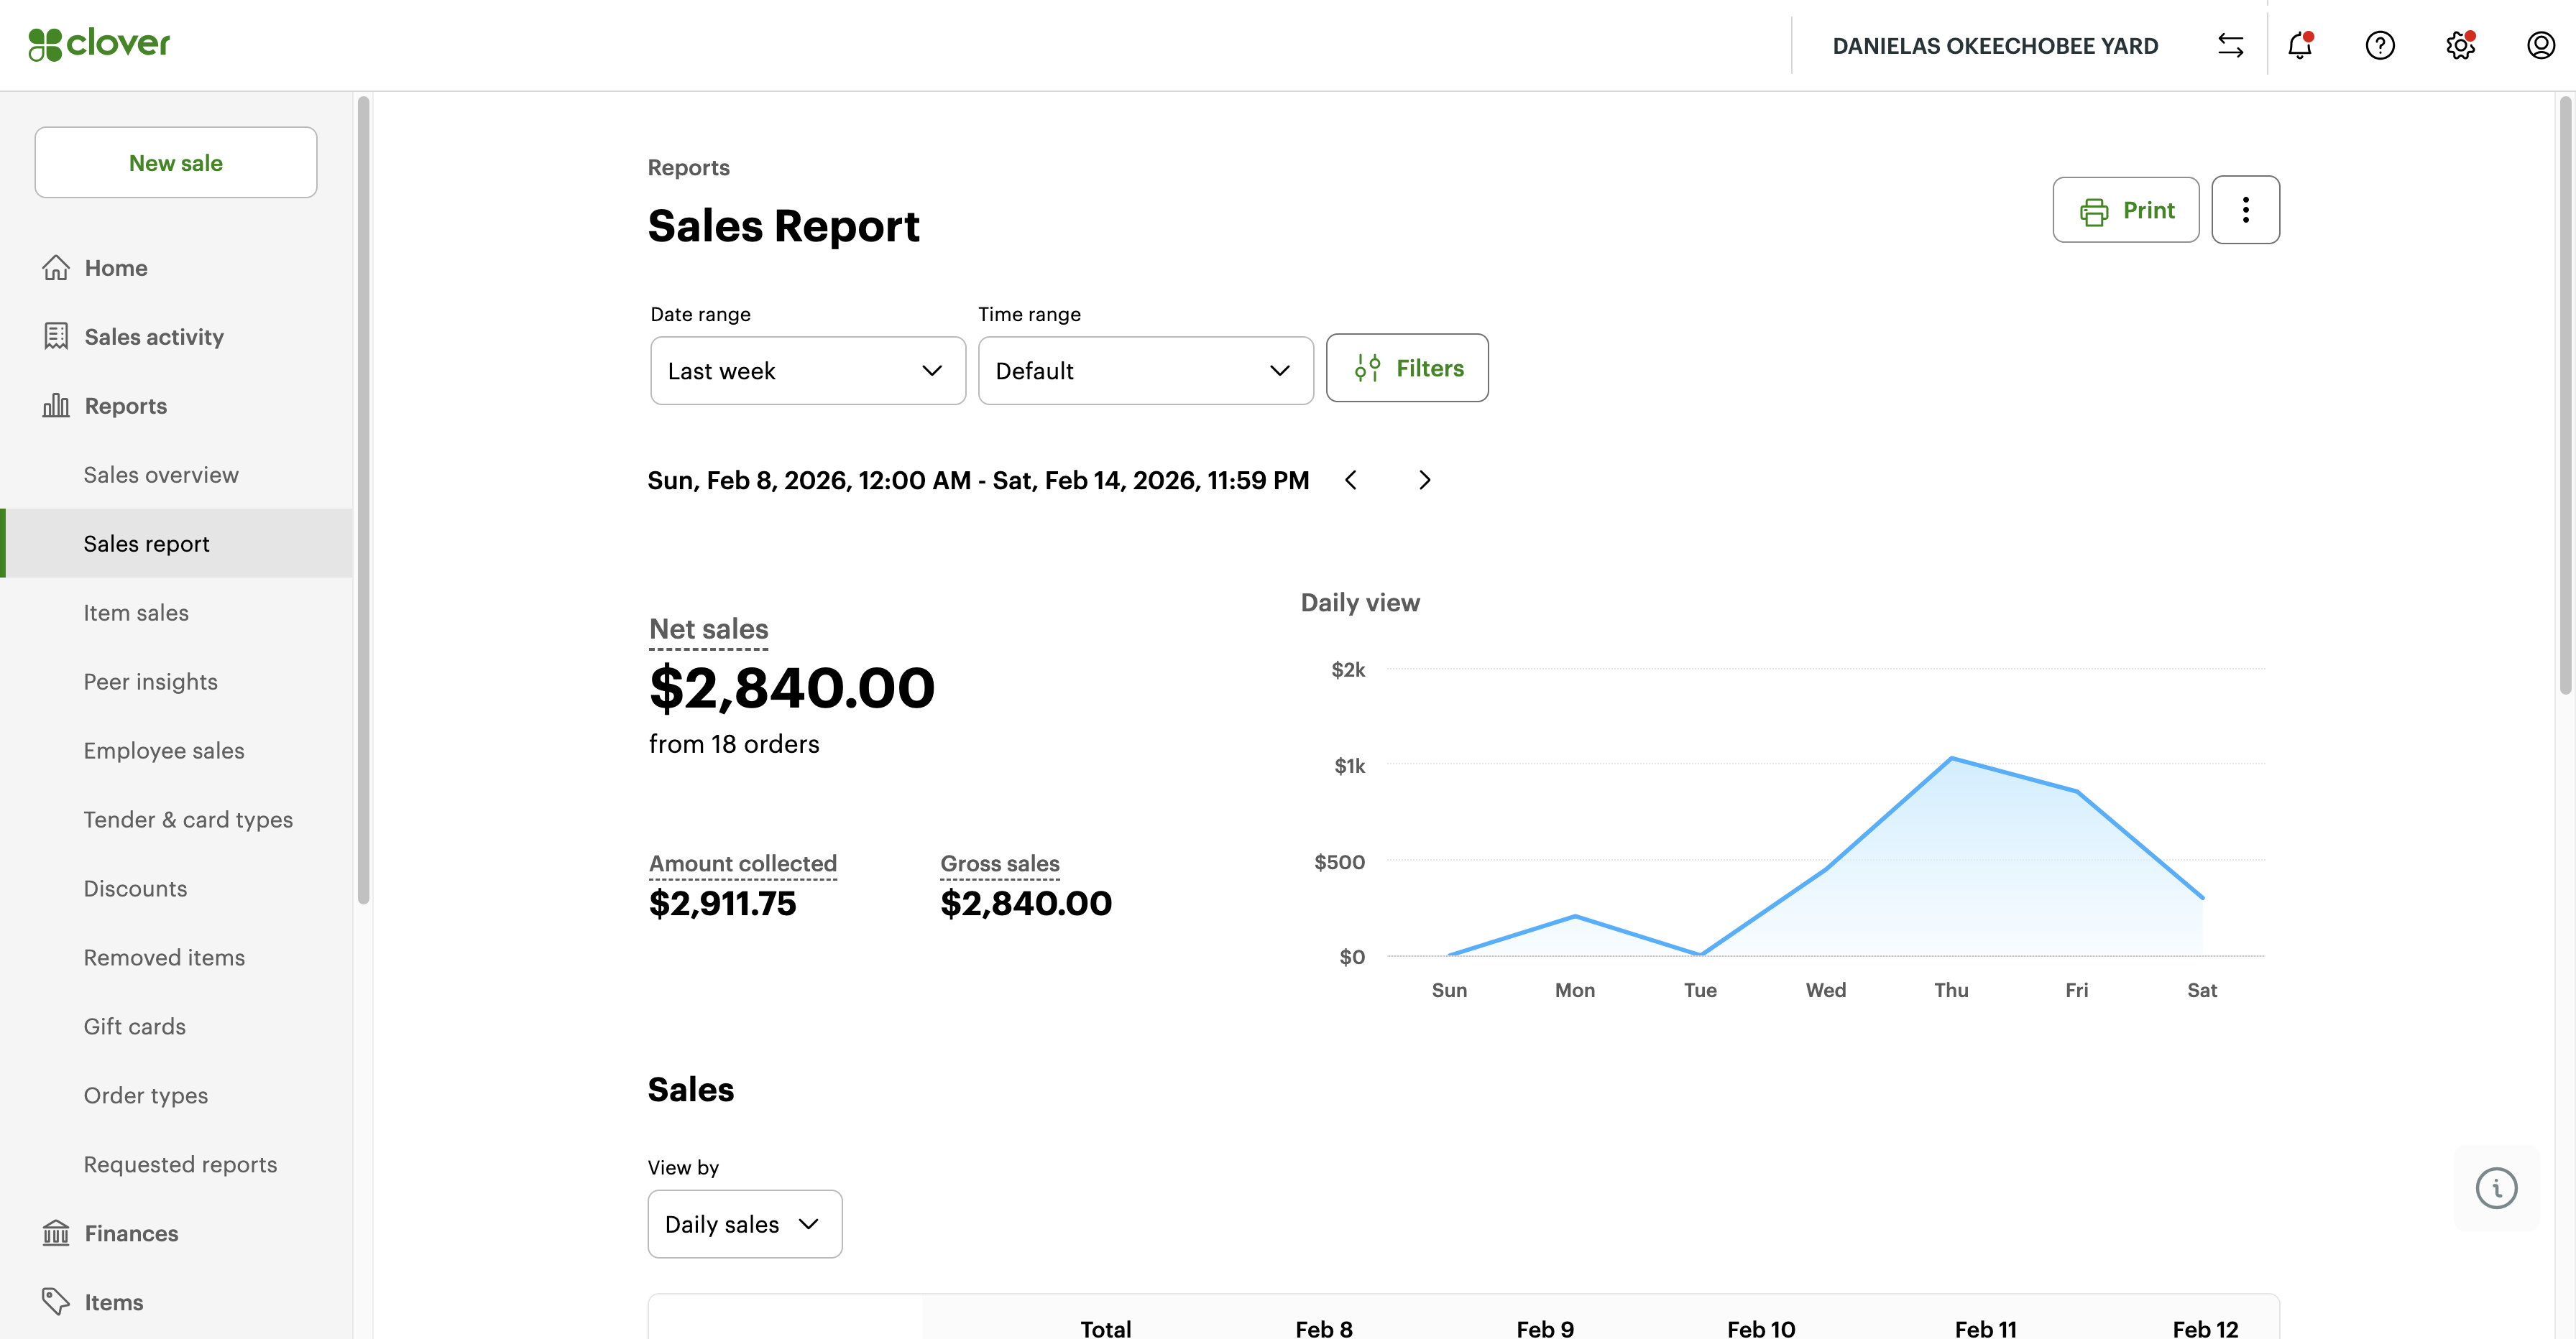Image resolution: width=2576 pixels, height=1339 pixels.
Task: Click the sidebar vertical scrollbar
Action: (x=363, y=500)
